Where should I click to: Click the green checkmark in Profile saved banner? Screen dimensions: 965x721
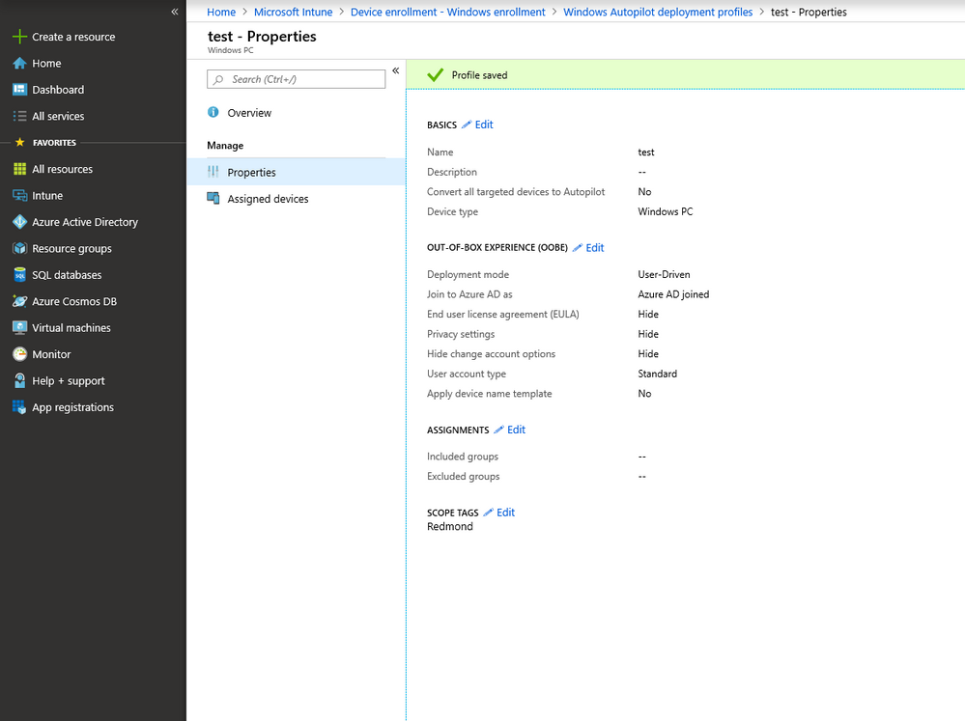click(x=435, y=75)
